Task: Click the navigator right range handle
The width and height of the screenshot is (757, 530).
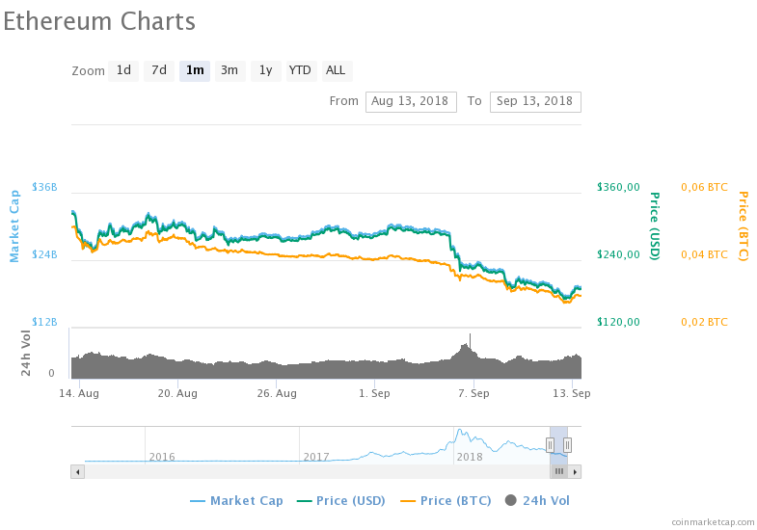Action: coord(568,444)
